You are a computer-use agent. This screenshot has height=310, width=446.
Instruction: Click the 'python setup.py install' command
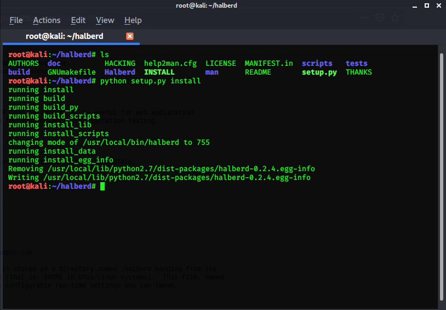pyautogui.click(x=151, y=81)
